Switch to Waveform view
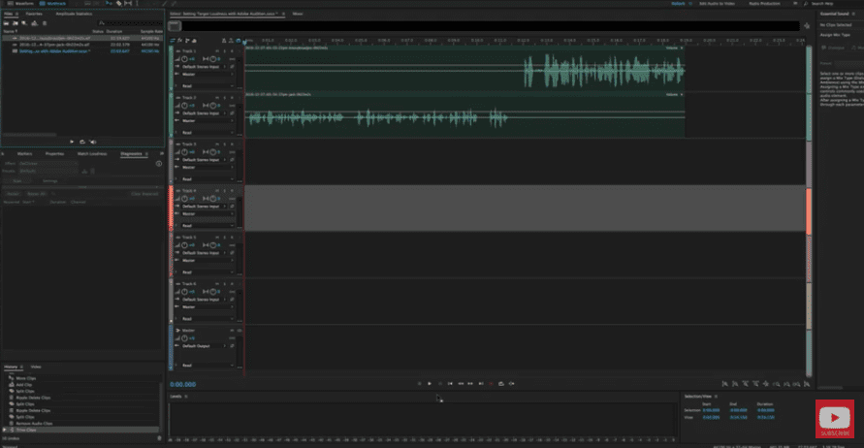Viewport: 864px width, 448px height. [21, 3]
